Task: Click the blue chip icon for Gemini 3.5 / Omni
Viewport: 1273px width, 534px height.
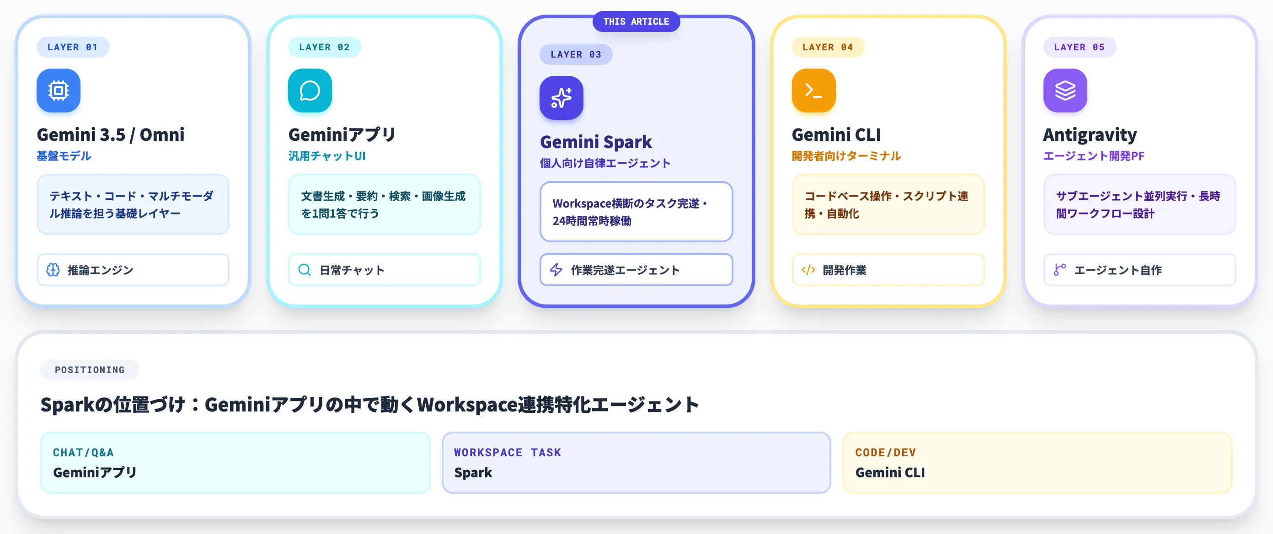Action: [x=59, y=91]
